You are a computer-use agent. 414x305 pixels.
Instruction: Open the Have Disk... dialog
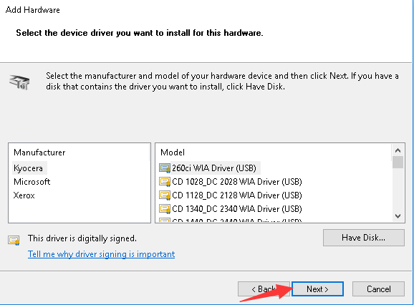(364, 238)
